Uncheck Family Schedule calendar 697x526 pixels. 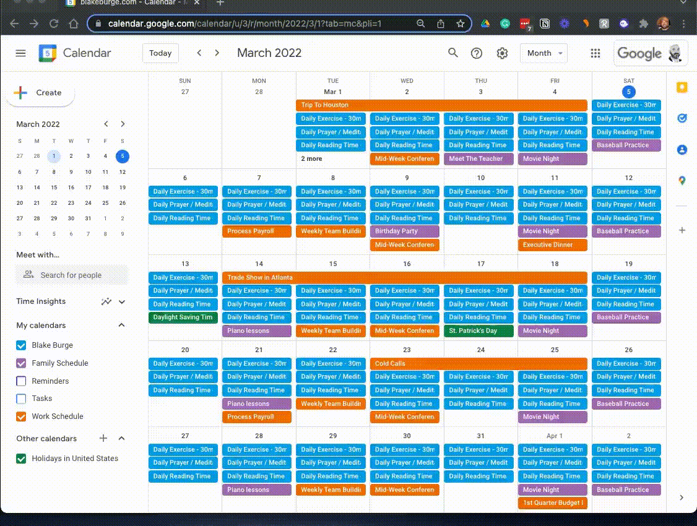click(x=21, y=363)
